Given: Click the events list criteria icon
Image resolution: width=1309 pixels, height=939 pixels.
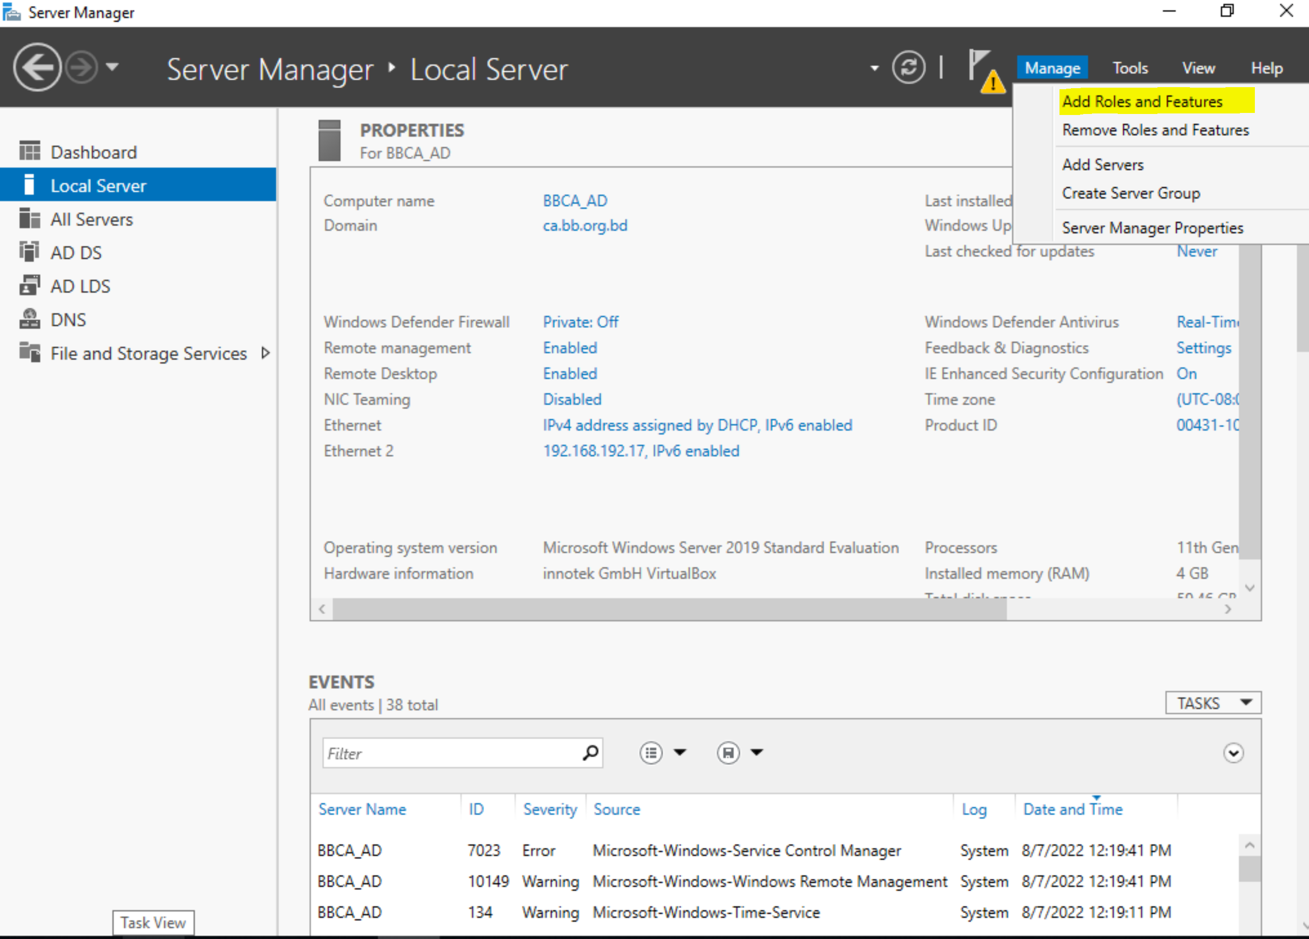Looking at the screenshot, I should (x=651, y=752).
